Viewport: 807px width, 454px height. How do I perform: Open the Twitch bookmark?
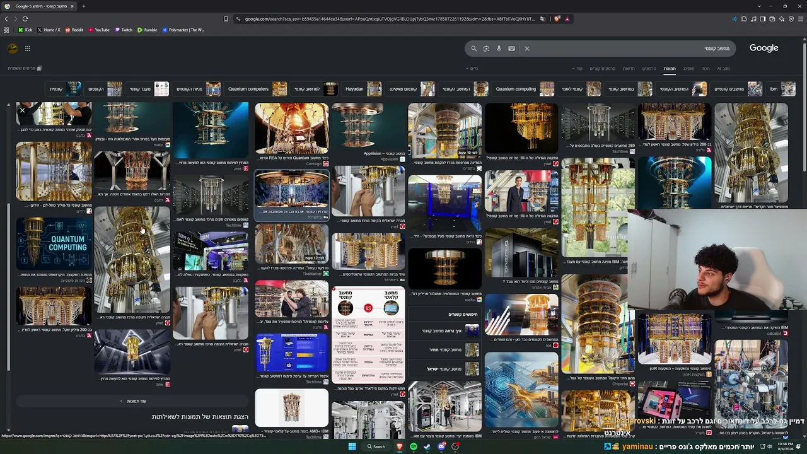pos(124,30)
